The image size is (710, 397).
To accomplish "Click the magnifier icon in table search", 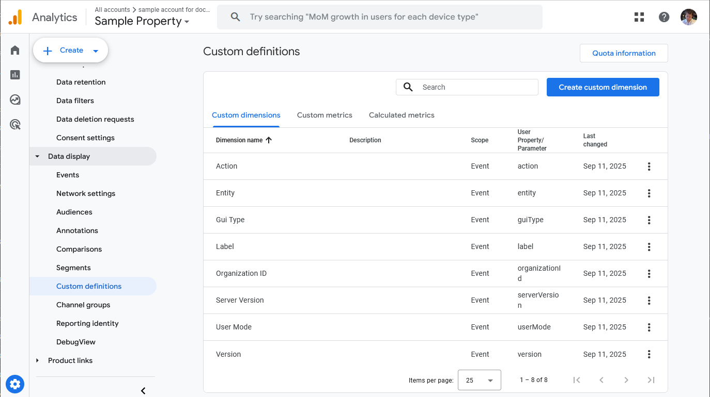I will pos(408,87).
